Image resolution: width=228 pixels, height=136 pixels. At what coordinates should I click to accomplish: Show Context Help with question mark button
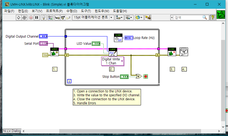pyautogui.click(x=213, y=18)
